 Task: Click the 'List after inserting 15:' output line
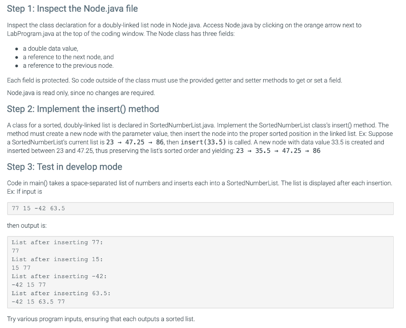tap(57, 259)
